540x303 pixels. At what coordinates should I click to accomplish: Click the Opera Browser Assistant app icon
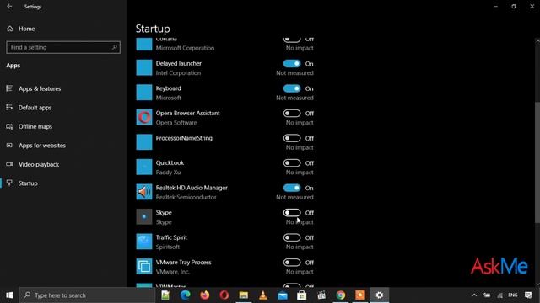(144, 117)
